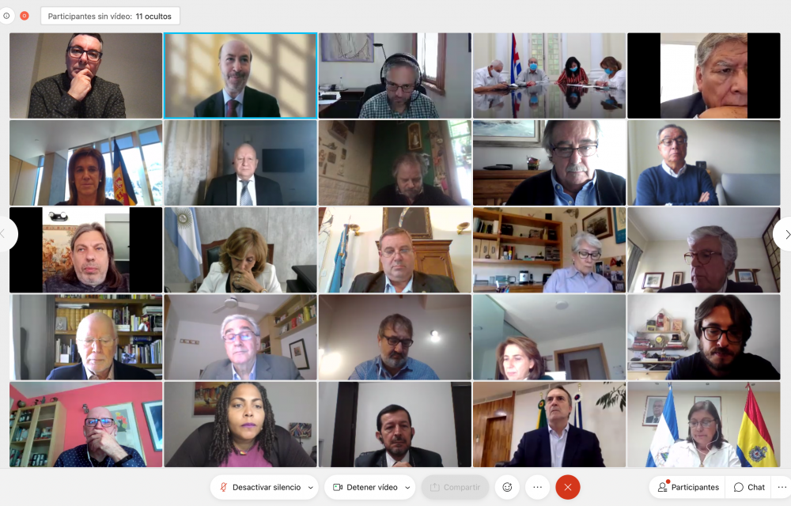
Task: Toggle Detener vídeo camera button
Action: click(364, 487)
